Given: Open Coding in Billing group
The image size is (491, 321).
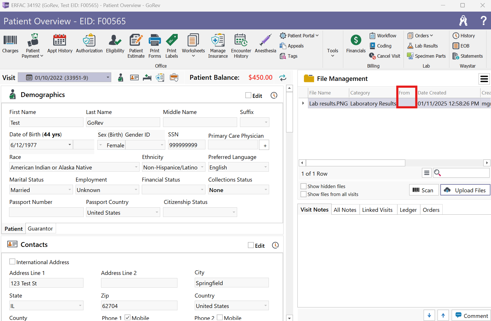Looking at the screenshot, I should click(x=381, y=46).
